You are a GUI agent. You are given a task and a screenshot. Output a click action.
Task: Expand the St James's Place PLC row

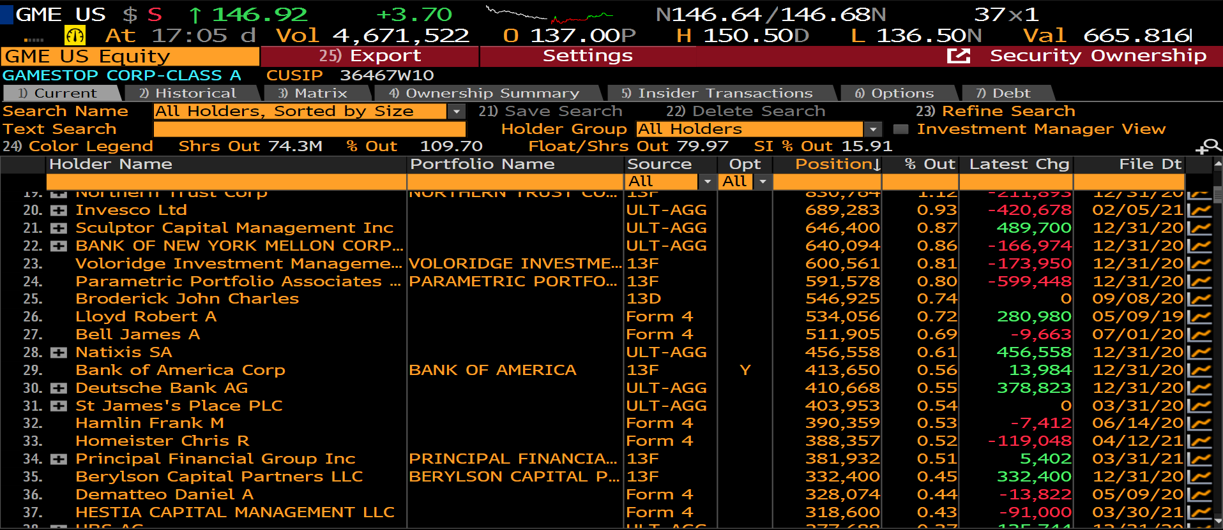[59, 406]
